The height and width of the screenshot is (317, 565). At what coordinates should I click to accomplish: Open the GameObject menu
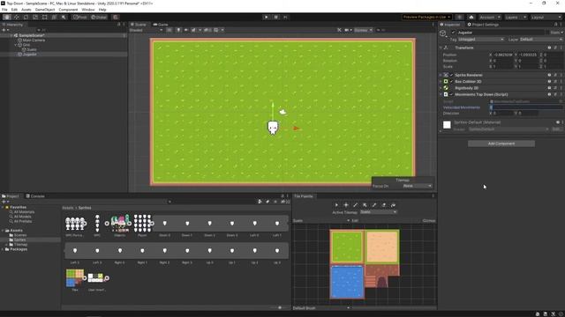point(45,10)
